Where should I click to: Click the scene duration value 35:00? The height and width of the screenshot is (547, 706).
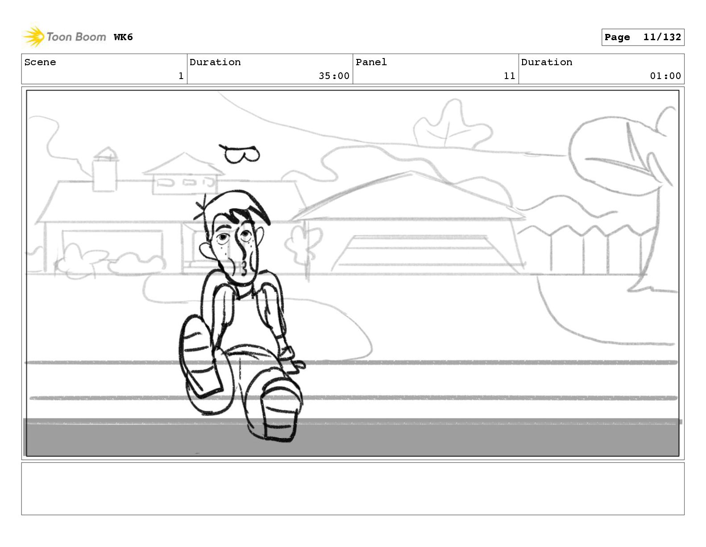[x=334, y=76]
